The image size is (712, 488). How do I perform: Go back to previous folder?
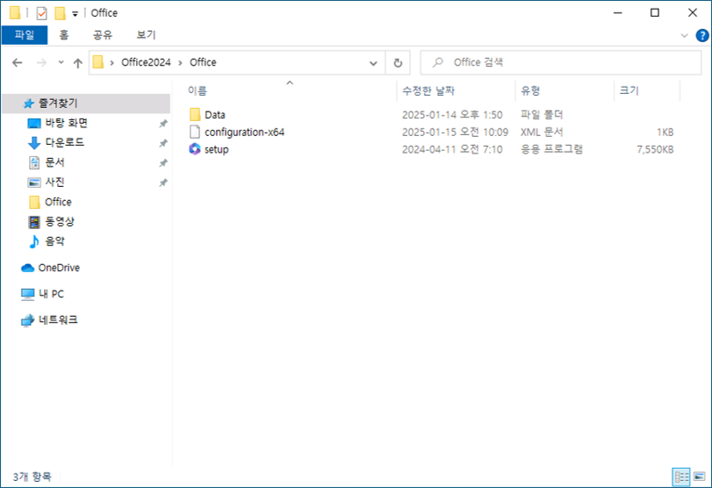coord(18,62)
